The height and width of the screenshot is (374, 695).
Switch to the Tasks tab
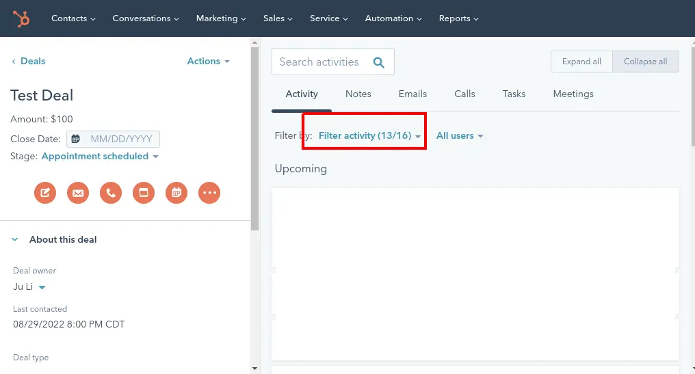514,94
